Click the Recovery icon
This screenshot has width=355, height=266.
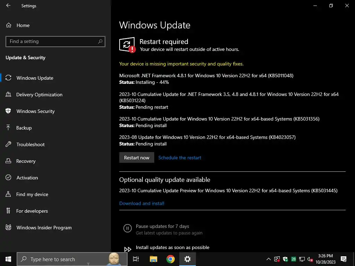coord(8,161)
